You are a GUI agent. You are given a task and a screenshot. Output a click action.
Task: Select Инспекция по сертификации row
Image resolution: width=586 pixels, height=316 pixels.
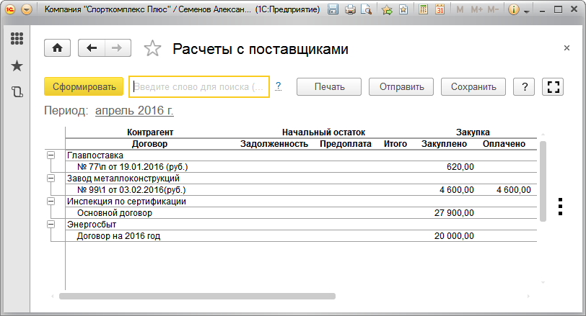tap(301, 202)
